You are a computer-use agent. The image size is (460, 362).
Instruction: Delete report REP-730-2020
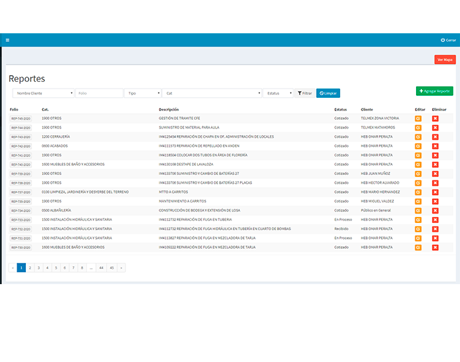(x=435, y=248)
